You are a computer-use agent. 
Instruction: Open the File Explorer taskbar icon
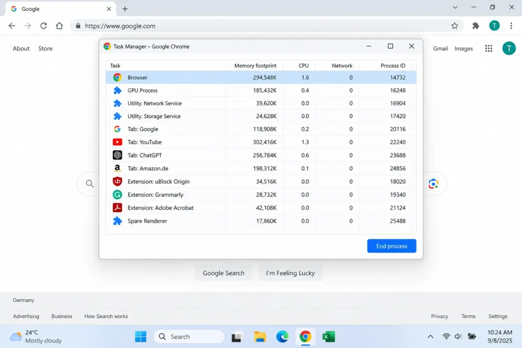pyautogui.click(x=259, y=337)
